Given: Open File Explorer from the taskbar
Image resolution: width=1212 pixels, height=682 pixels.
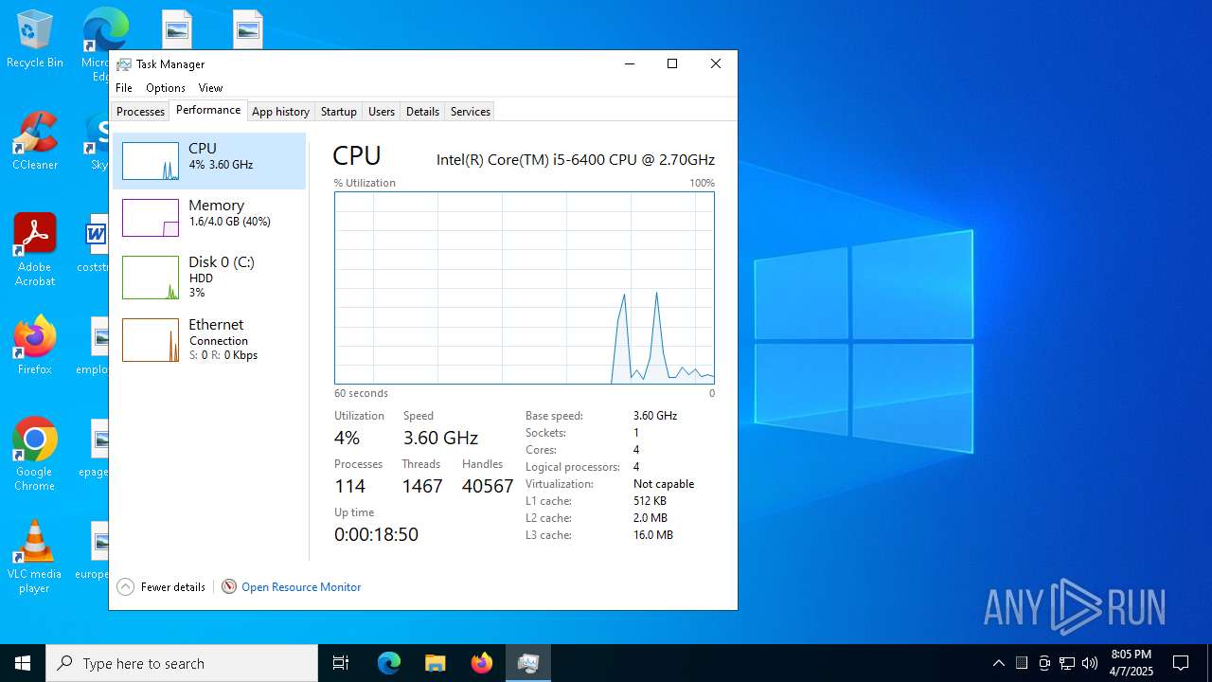Looking at the screenshot, I should click(x=435, y=663).
